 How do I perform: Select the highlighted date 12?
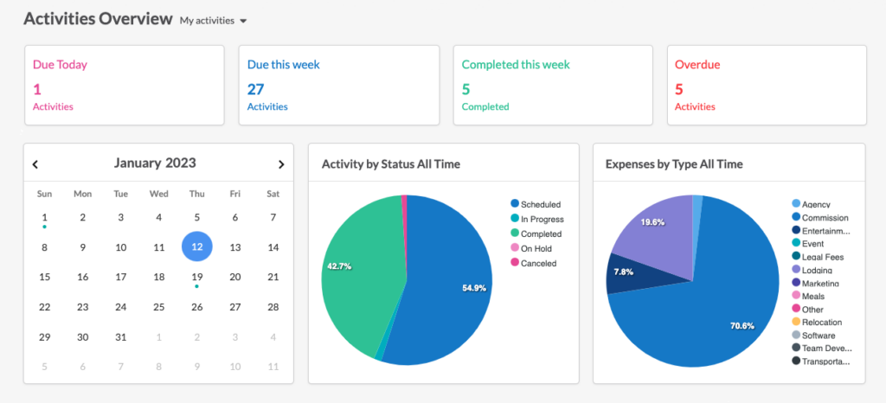[x=196, y=247]
